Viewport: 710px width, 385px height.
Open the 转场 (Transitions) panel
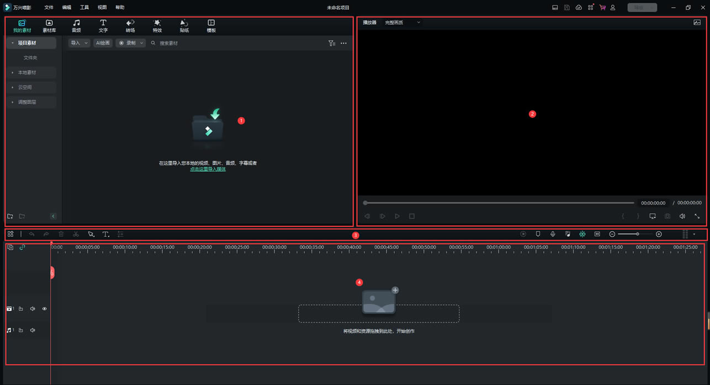point(130,25)
